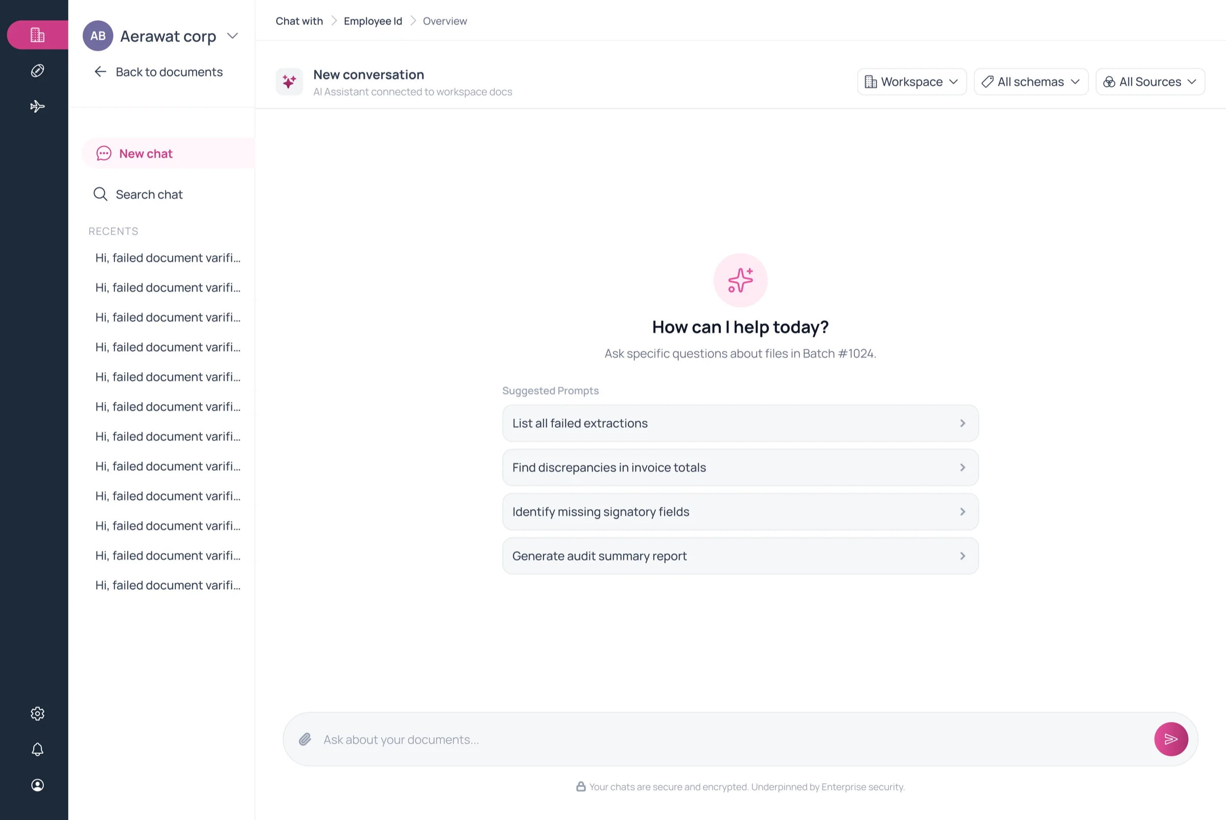The width and height of the screenshot is (1226, 820).
Task: Expand the Aerawat corp account chevron
Action: coord(233,36)
